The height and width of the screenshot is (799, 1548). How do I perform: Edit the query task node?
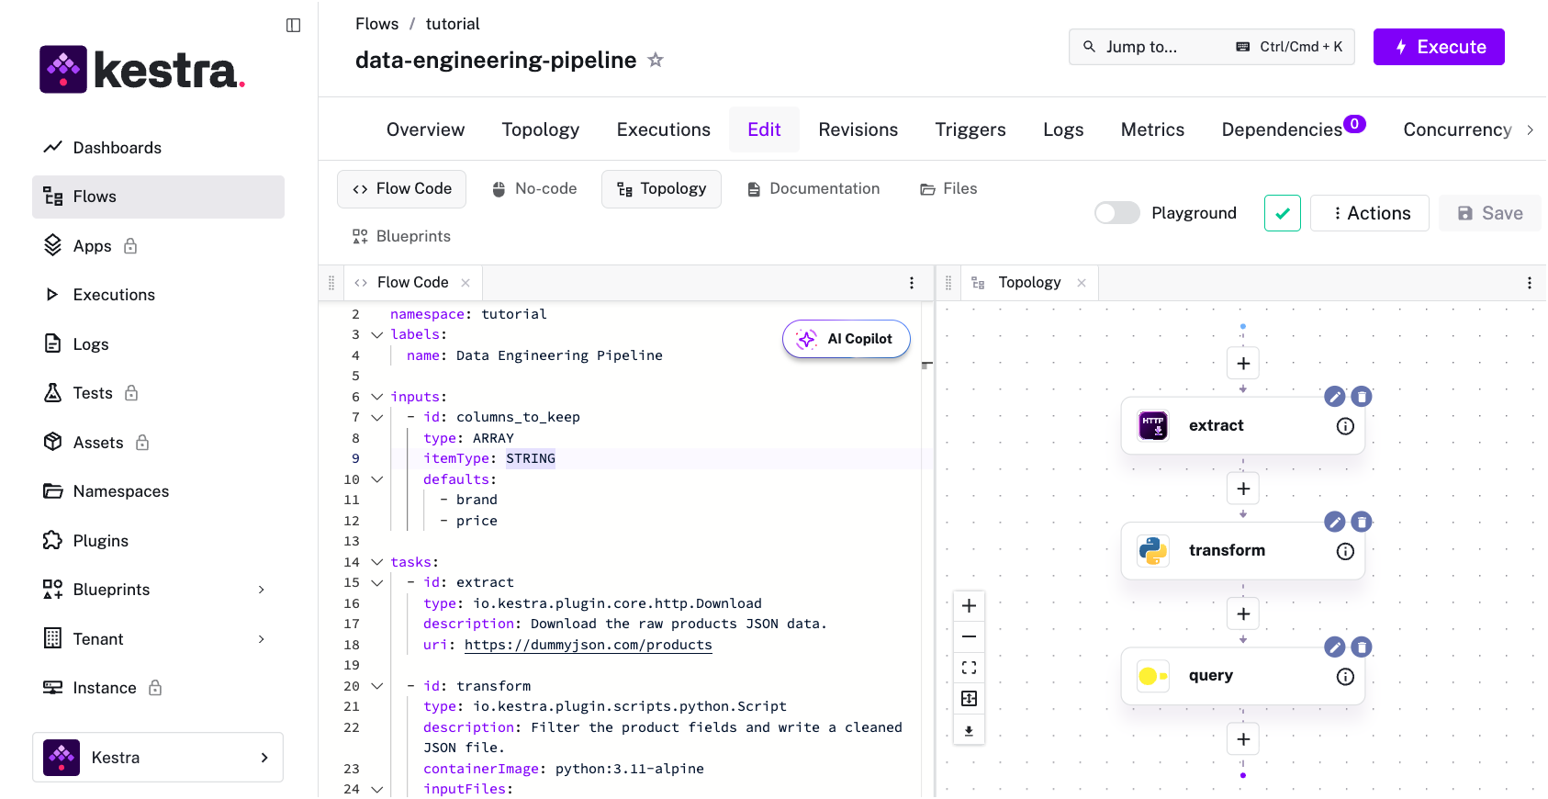coord(1335,647)
